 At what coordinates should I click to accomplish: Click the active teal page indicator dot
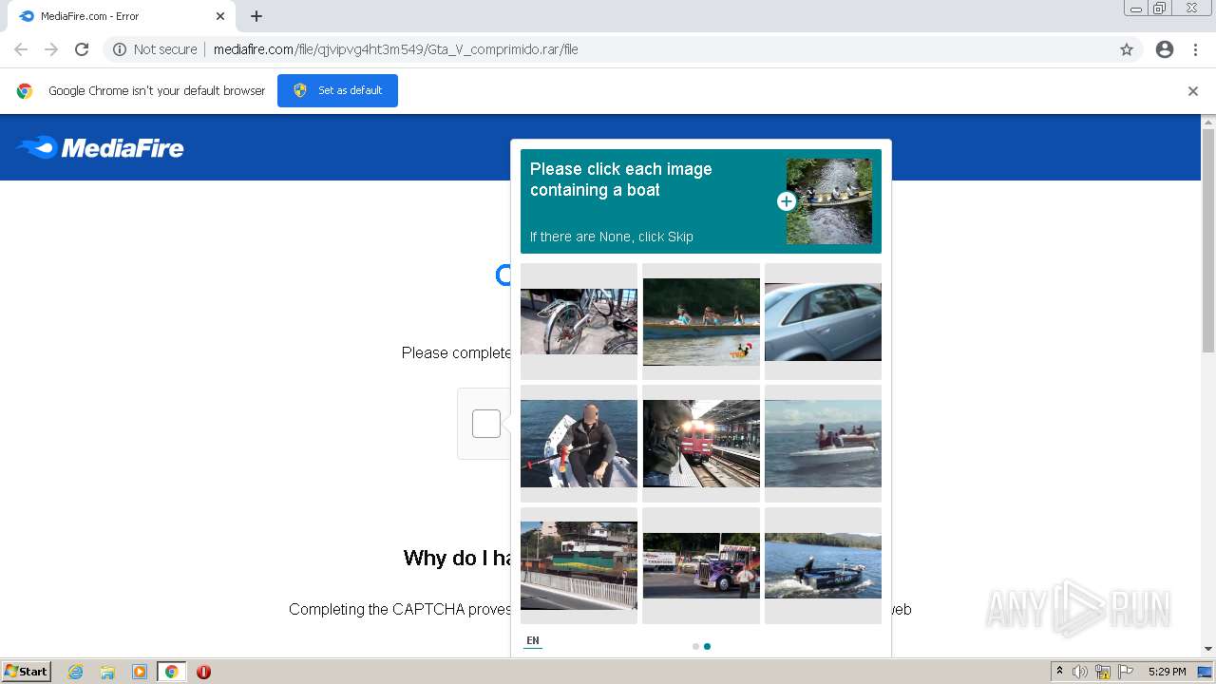707,646
